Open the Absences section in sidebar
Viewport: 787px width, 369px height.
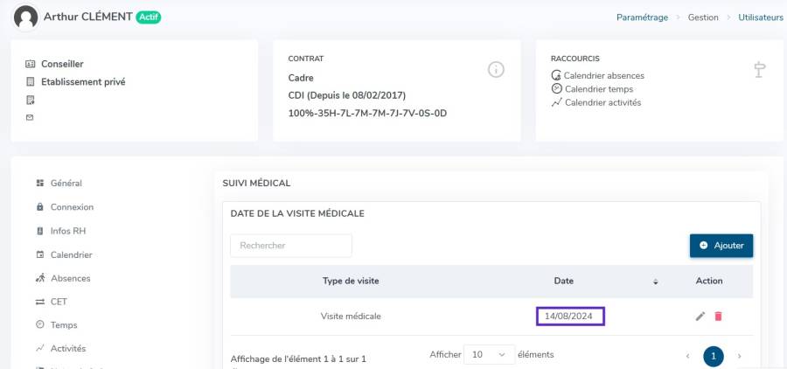point(70,278)
